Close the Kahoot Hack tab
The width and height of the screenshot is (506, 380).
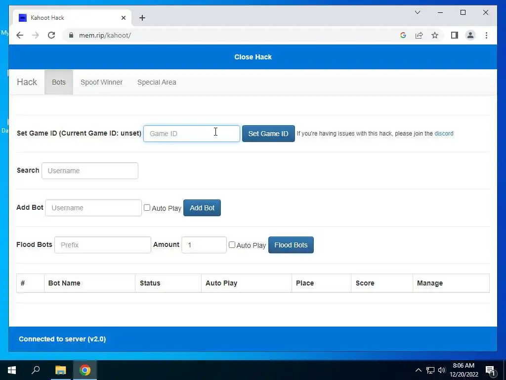(123, 18)
